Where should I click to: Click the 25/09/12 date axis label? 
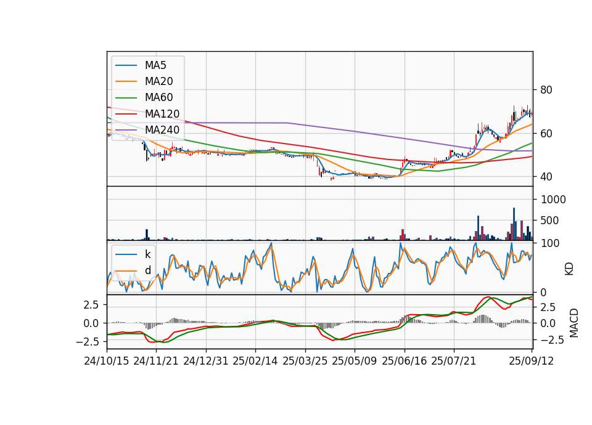(532, 361)
